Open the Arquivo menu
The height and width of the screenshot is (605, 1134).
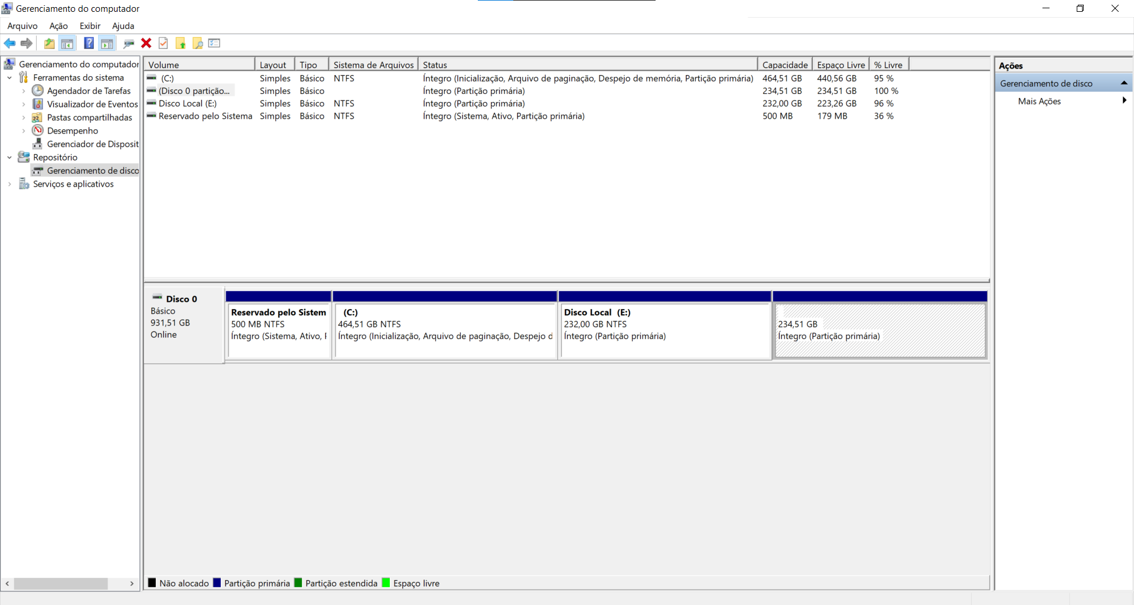pos(22,26)
